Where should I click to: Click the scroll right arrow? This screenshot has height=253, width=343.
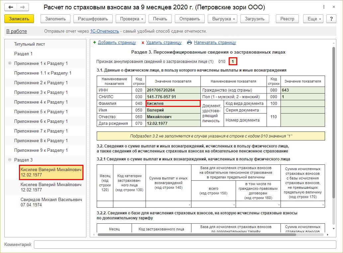[327, 235]
